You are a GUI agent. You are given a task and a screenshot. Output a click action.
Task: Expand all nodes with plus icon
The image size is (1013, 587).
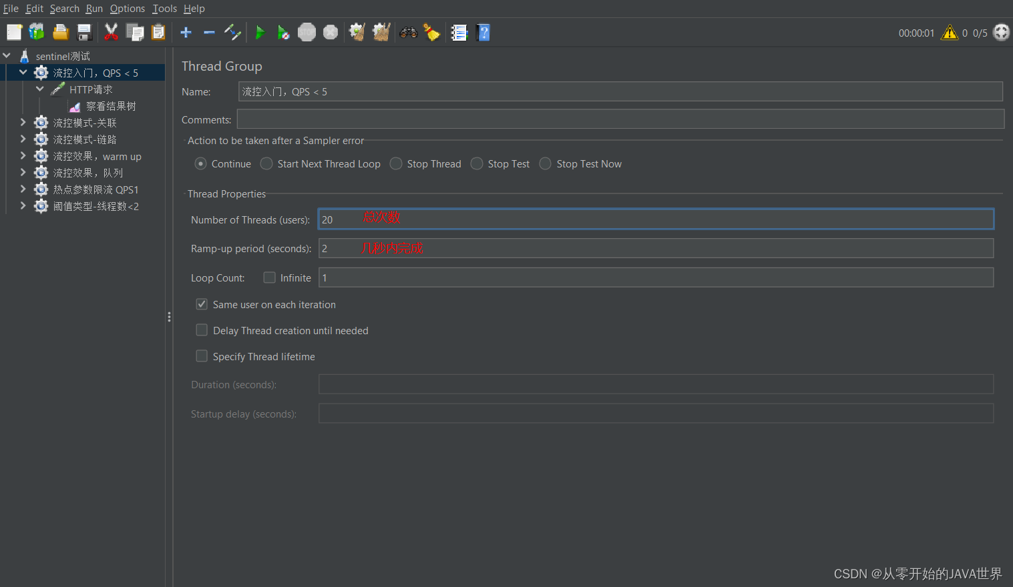pyautogui.click(x=186, y=32)
